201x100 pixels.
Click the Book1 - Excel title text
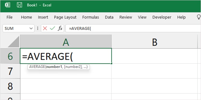point(39,5)
